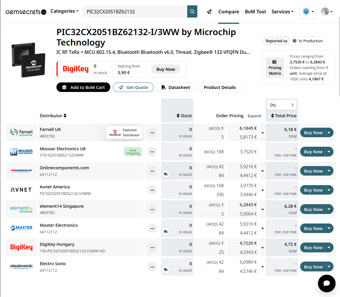Add part to BoM Cart
Viewport: 340px width, 297px height.
coord(83,87)
